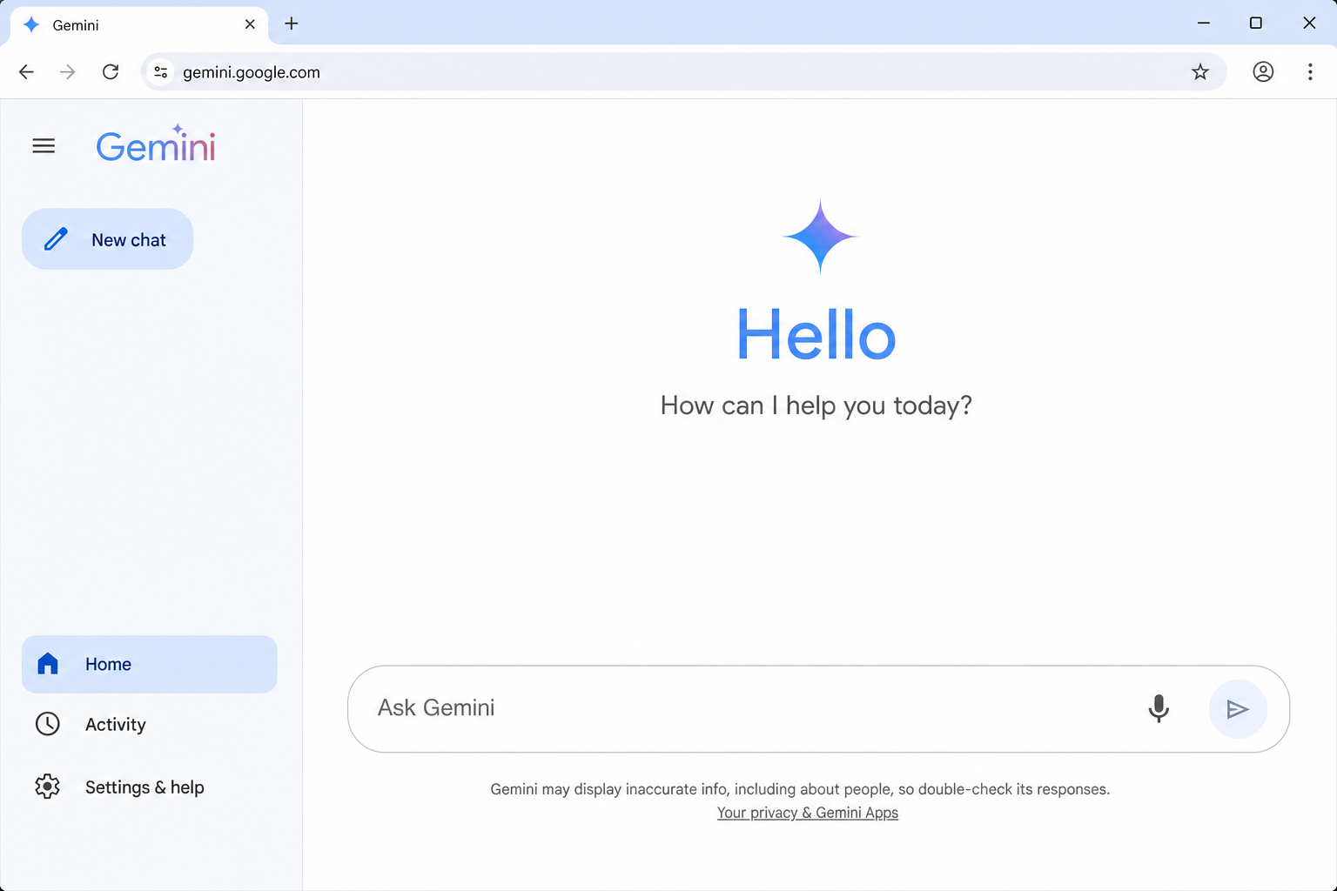Click the pencil icon in New chat
The height and width of the screenshot is (891, 1337).
pyautogui.click(x=57, y=239)
